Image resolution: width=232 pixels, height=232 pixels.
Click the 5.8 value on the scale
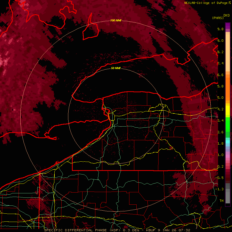(x=220, y=86)
